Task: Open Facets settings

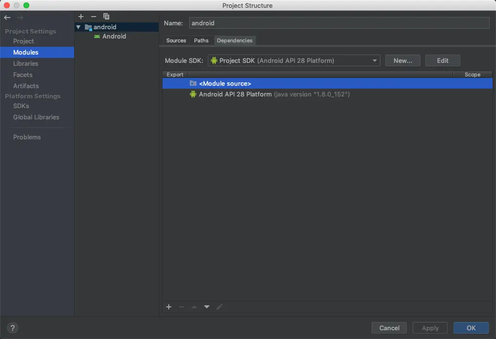Action: pyautogui.click(x=23, y=75)
